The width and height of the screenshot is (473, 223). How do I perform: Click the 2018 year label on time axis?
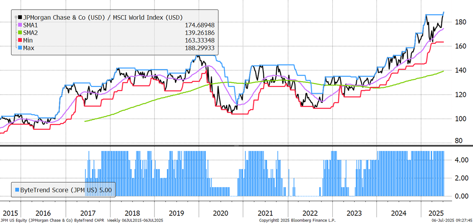pyautogui.click(x=132, y=213)
